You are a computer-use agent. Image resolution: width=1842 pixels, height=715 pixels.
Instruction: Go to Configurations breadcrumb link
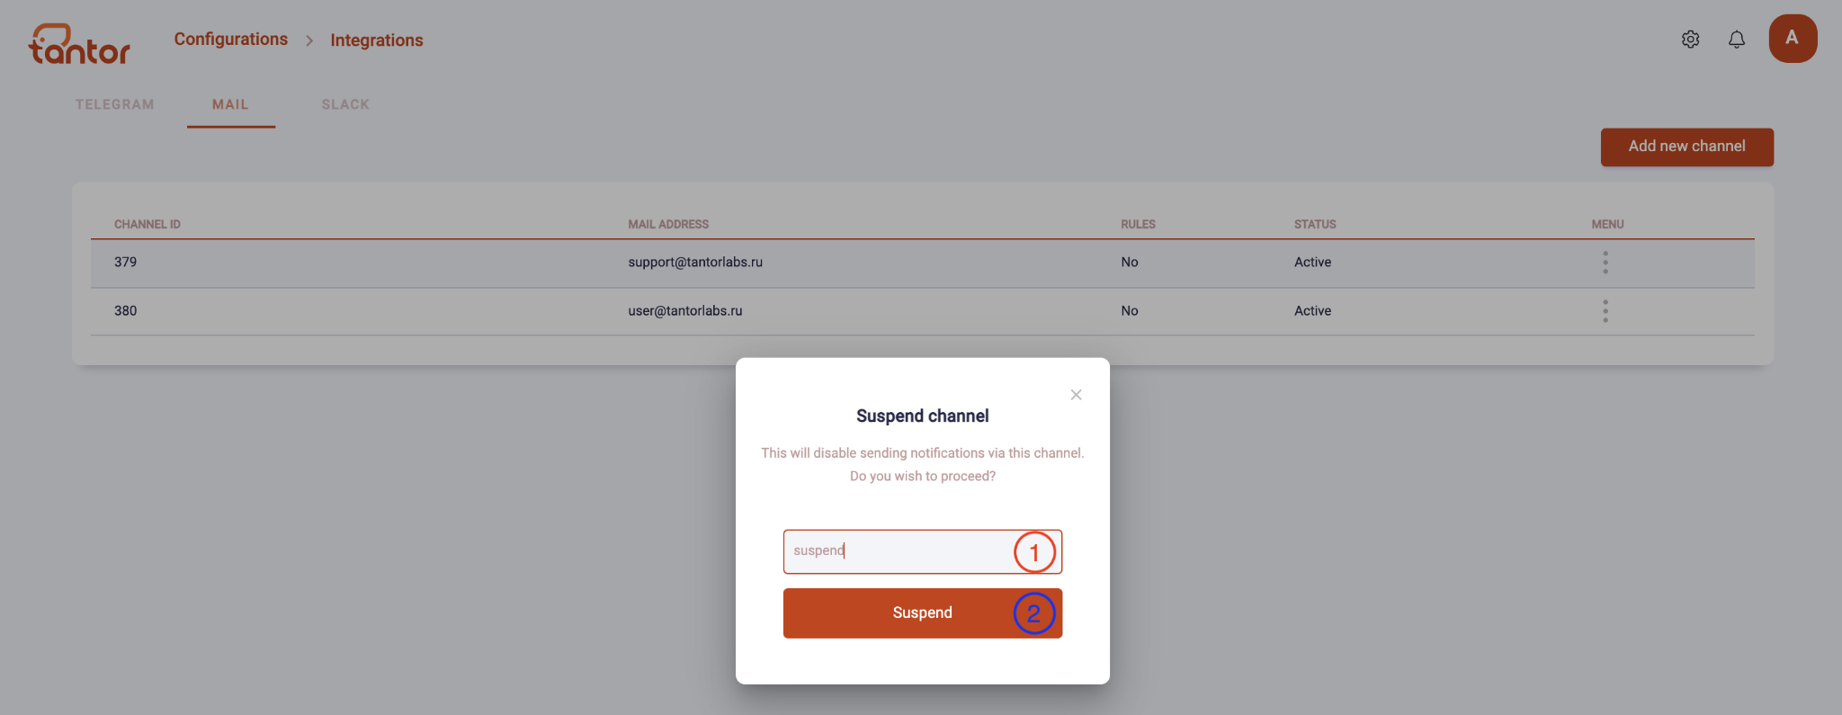(x=231, y=40)
